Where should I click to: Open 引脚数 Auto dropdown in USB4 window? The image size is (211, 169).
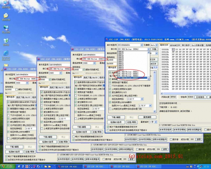click(156, 45)
